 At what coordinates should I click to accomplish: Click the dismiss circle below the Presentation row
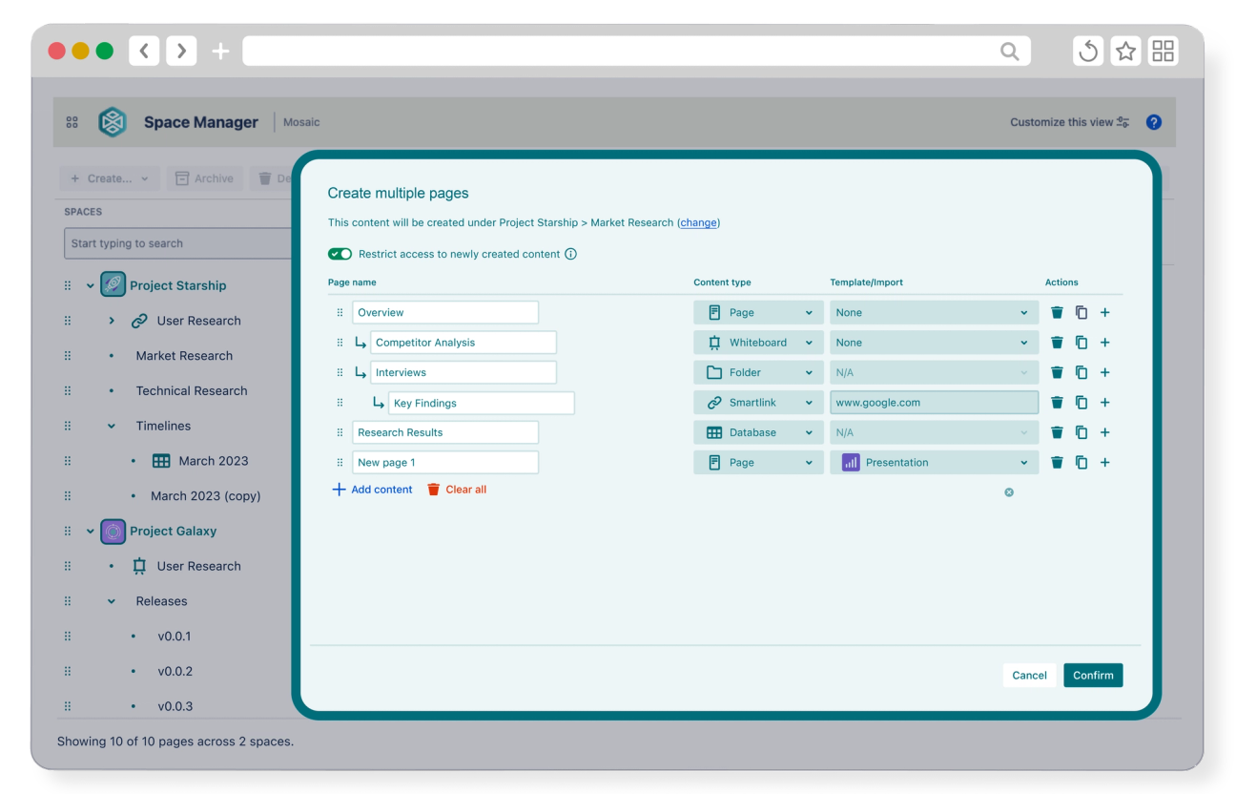1008,491
